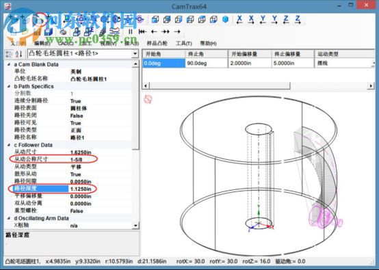Click the X rotate left-arrow icon
This screenshot has width=379, height=270.
point(239,19)
